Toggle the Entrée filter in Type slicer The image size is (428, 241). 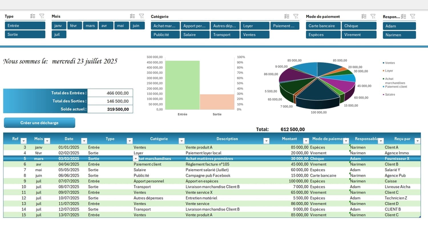(x=25, y=26)
